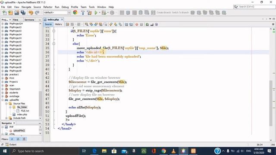276x155 pixels.
Task: Open the Debug Project dropdown arrow
Action: [108, 12]
